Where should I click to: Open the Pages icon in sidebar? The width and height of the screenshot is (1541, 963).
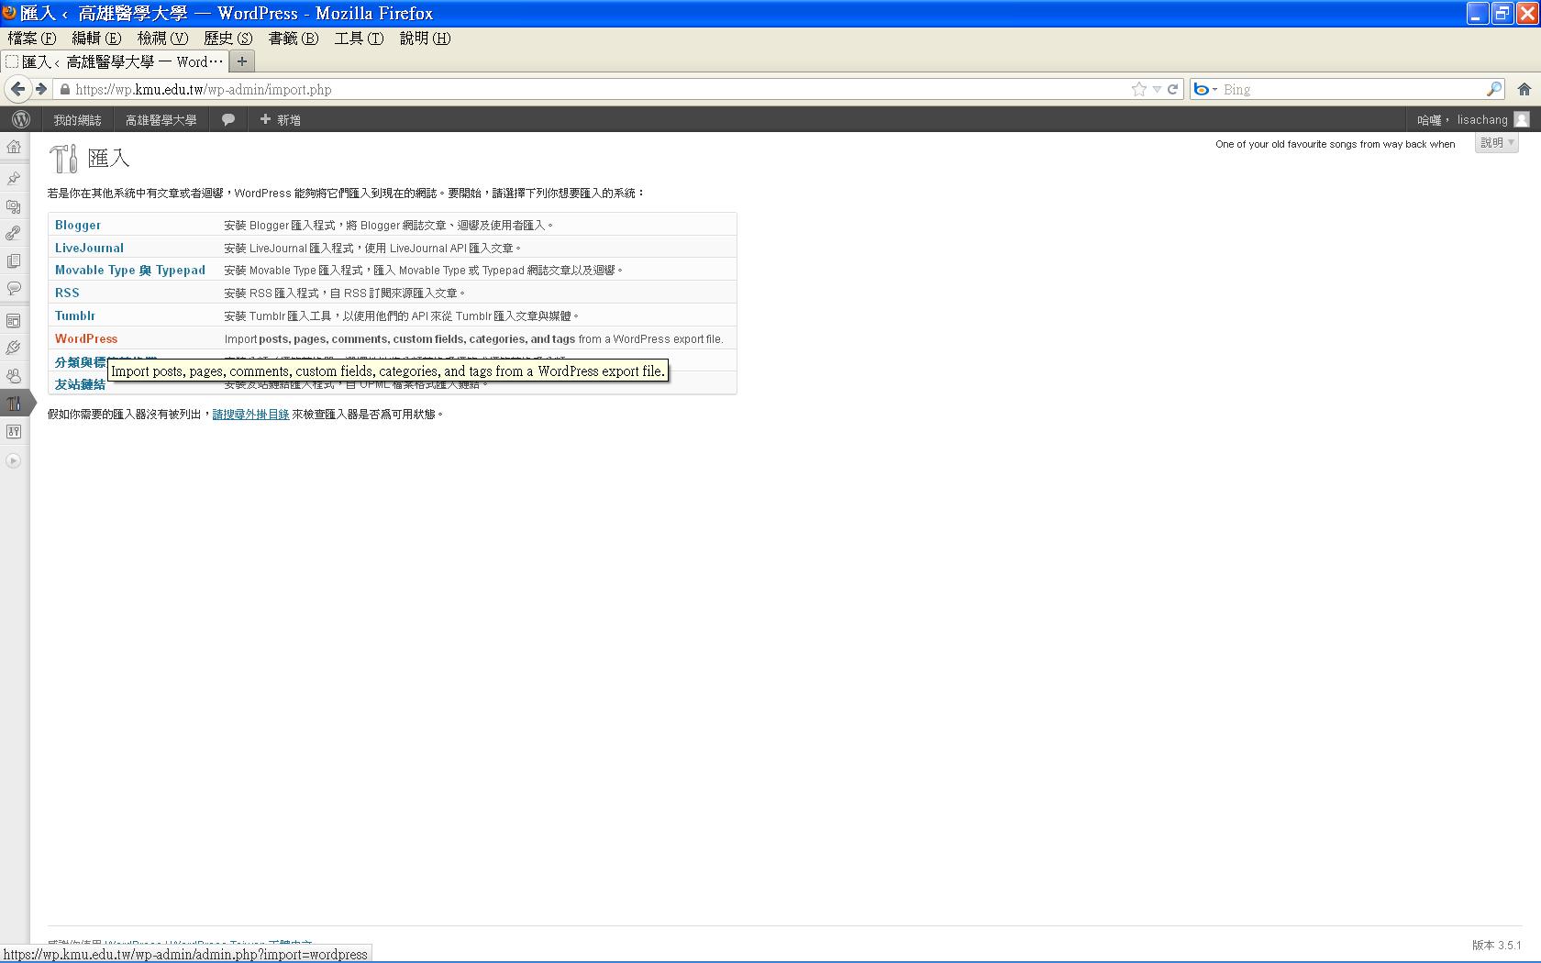click(14, 261)
